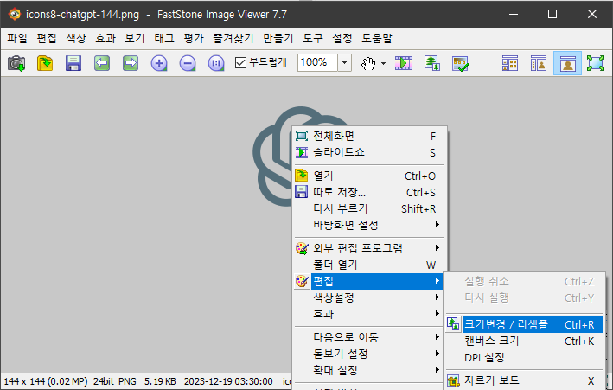
Task: Select 캔버스 크기 in the submenu
Action: pos(524,341)
